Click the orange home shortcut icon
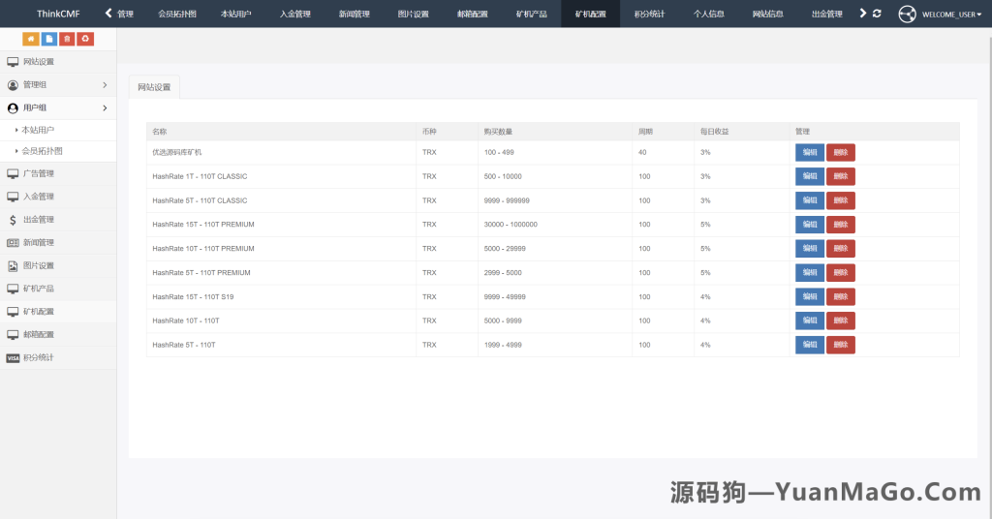Screen dimensions: 992x519 31,39
